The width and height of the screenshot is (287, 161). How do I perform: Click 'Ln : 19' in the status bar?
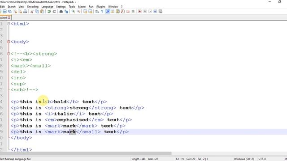[180, 159]
